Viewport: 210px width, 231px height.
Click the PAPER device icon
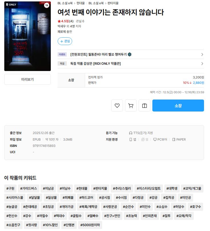[174, 139]
